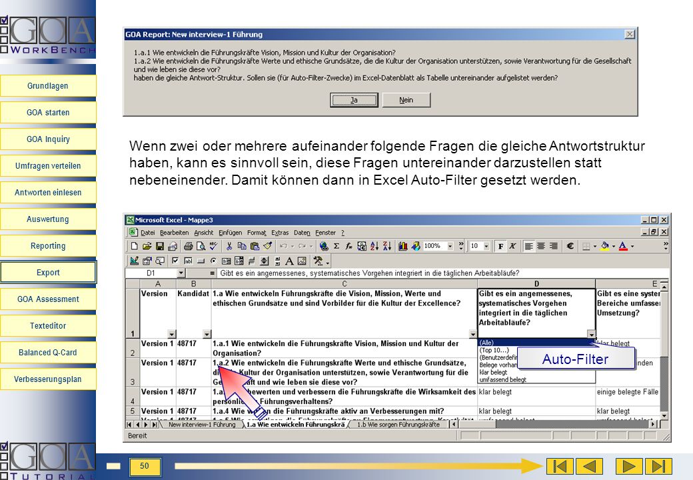Click the Cut scissors icon
The height and width of the screenshot is (480, 693).
tap(229, 246)
